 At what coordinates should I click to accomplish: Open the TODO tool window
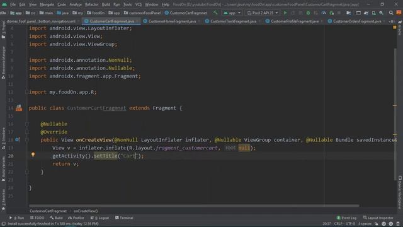[x=37, y=218]
